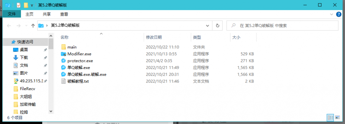The height and width of the screenshot is (124, 345).
Task: Refresh the current folder view
Action: click(x=217, y=25)
